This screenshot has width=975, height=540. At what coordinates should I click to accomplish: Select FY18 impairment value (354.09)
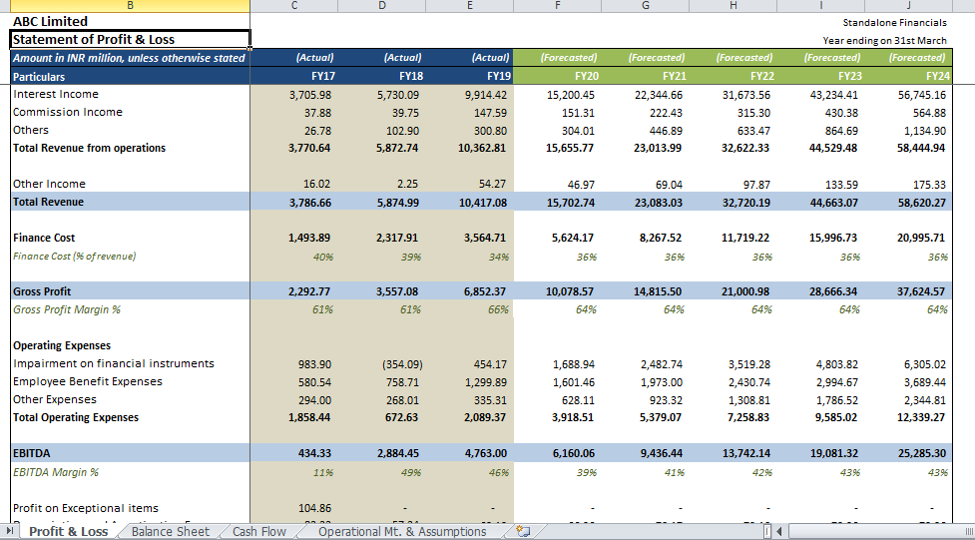(402, 364)
